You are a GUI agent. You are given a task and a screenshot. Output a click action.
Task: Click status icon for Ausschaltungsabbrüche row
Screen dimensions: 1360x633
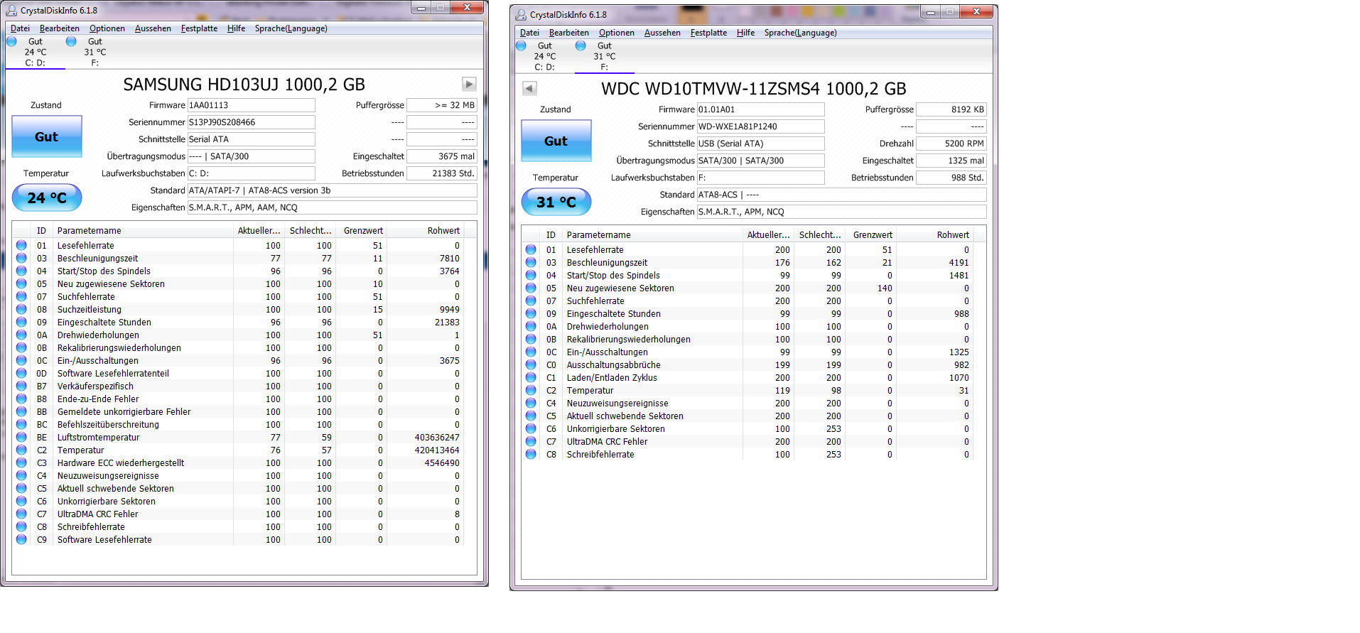tap(531, 364)
